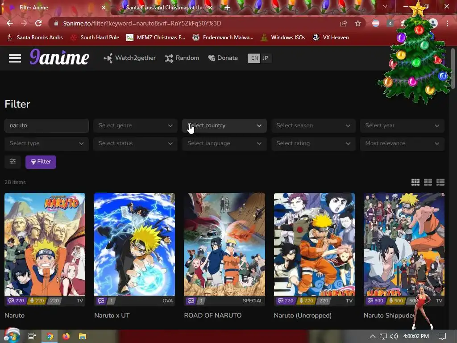Screen dimensions: 457x343
Task: Bookmark this page with the star
Action: click(358, 23)
